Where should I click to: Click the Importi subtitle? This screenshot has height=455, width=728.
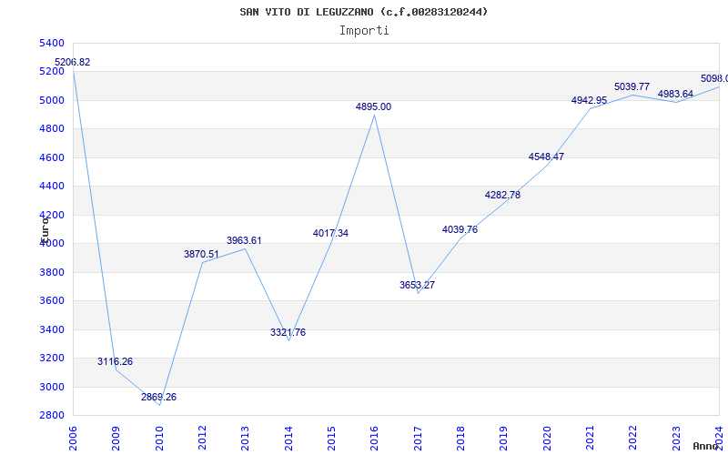[364, 31]
